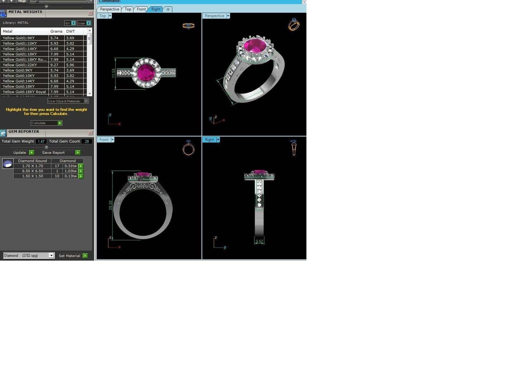Select Yellow Gold1:18KY row
The width and height of the screenshot is (507, 380).
[x=44, y=54]
